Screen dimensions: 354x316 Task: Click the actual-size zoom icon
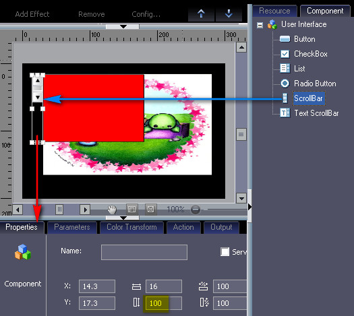click(x=150, y=210)
